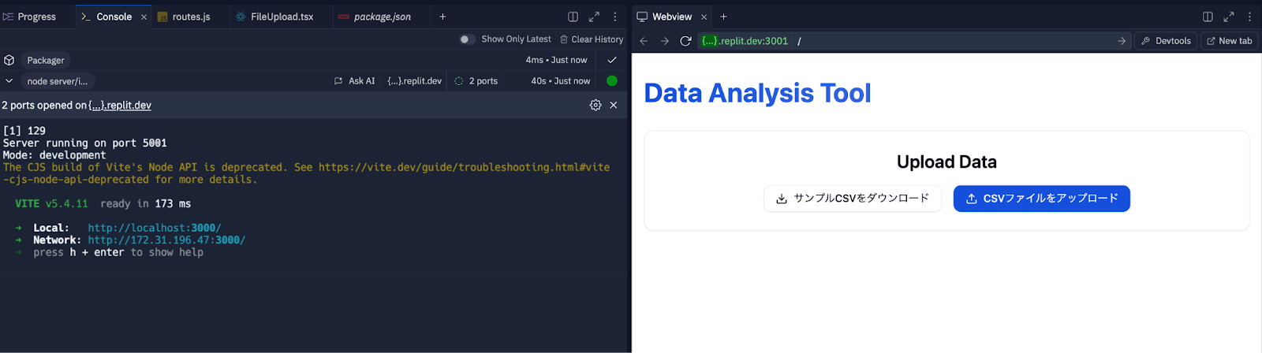Viewport: 1262px width, 353px height.
Task: Click the reload icon in Webview
Action: (x=685, y=41)
